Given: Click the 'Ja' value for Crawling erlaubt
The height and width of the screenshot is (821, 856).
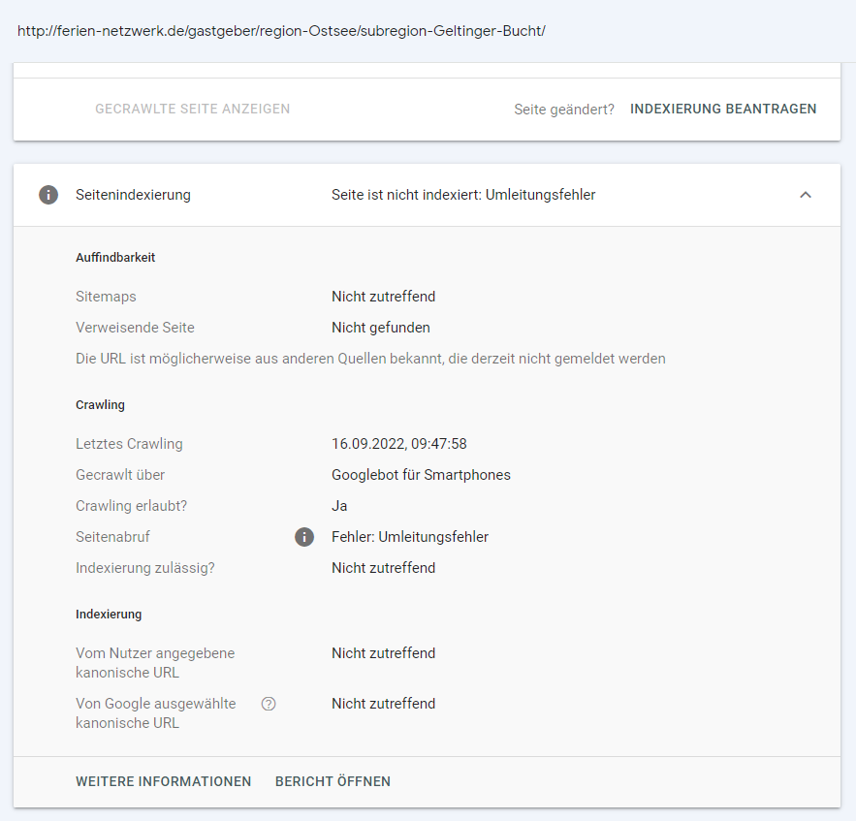Looking at the screenshot, I should (x=339, y=506).
